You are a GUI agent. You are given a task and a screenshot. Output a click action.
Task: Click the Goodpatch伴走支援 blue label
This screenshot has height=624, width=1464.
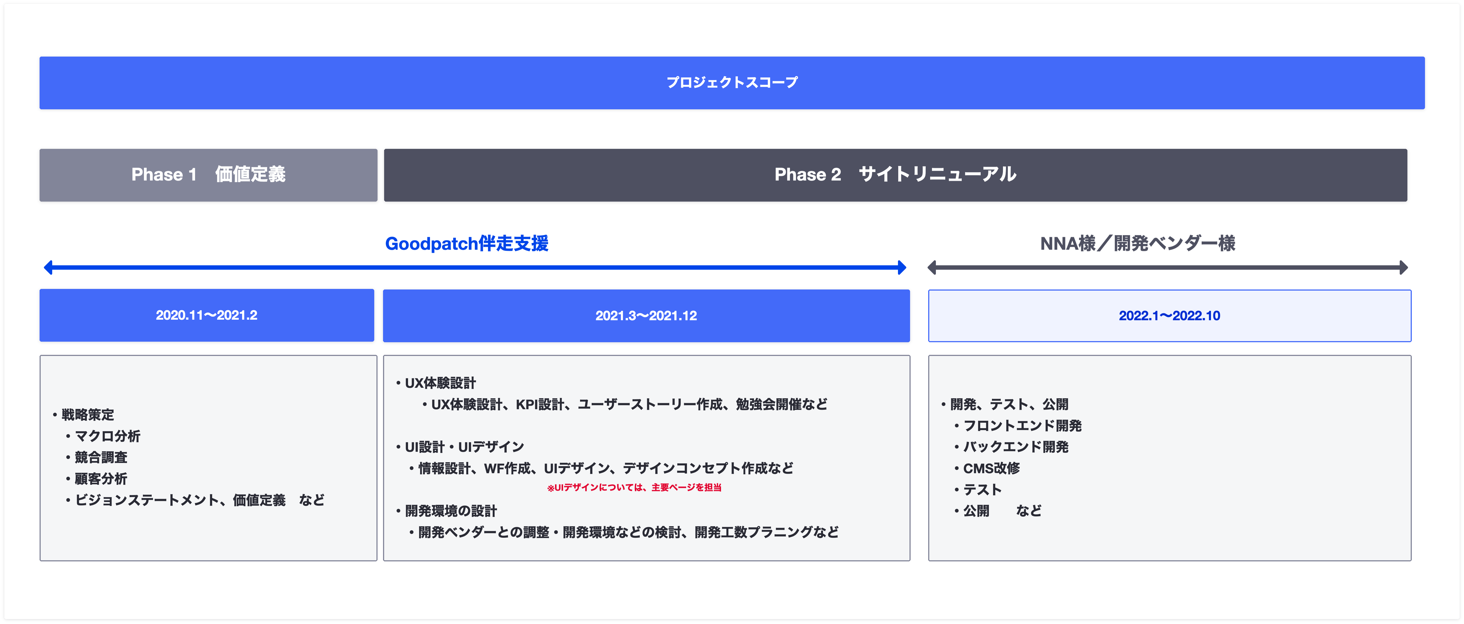click(x=467, y=243)
